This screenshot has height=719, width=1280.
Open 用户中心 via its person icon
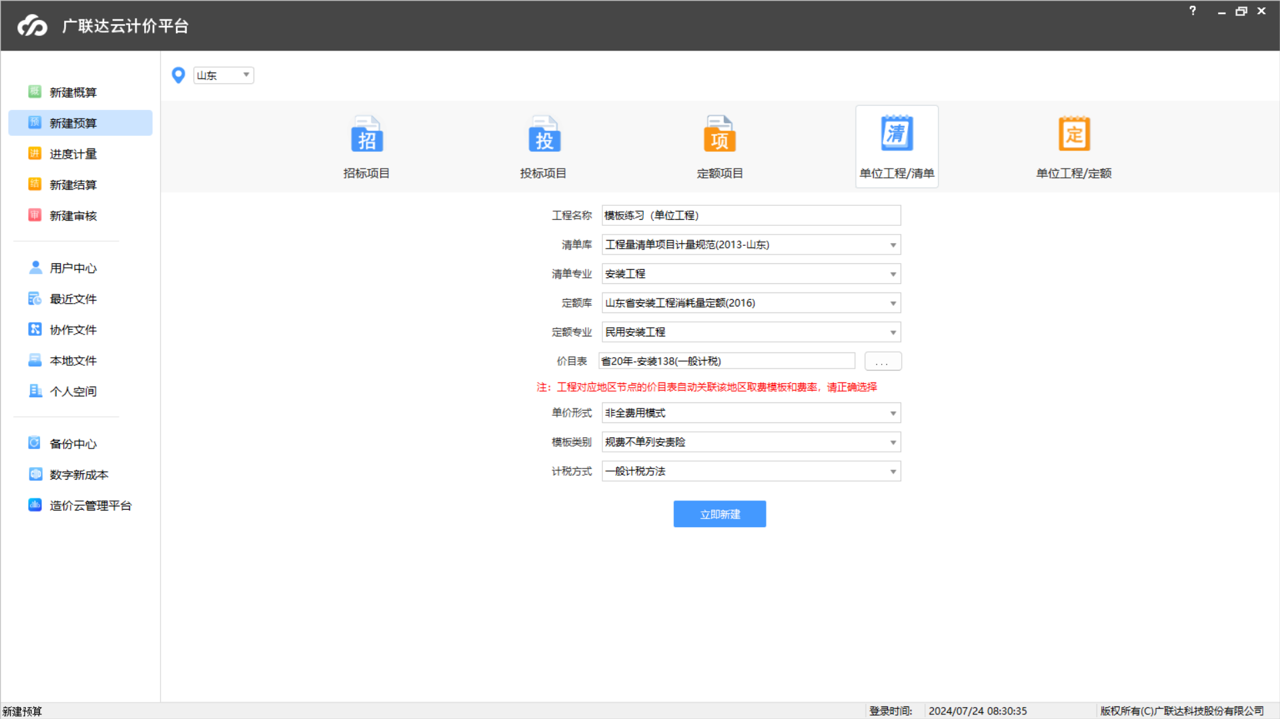tap(35, 268)
